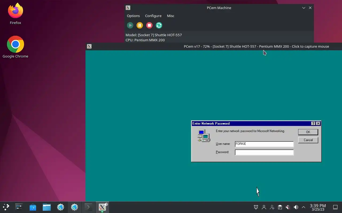This screenshot has height=213, width=342.
Task: Click the X window icon of PCem v17 emulator window
Action: (89, 46)
